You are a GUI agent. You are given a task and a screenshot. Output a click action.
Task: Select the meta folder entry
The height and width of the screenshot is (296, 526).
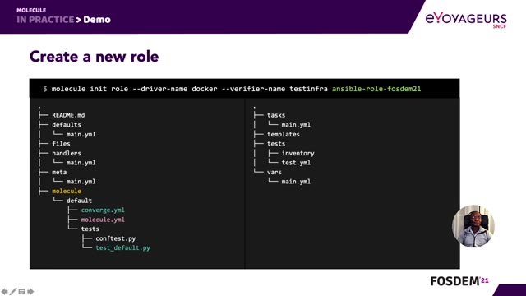[x=59, y=172]
